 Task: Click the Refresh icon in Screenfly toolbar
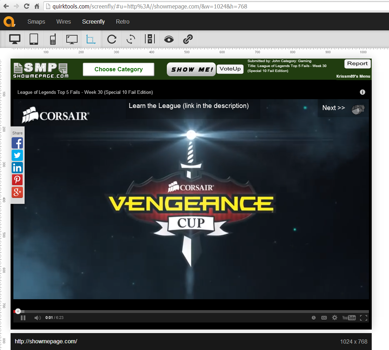(112, 39)
